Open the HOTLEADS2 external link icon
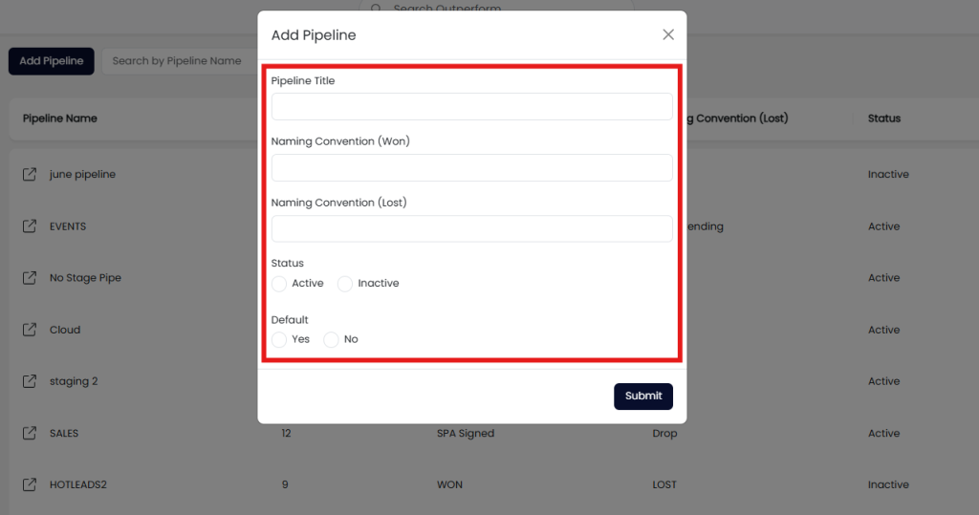 [30, 484]
